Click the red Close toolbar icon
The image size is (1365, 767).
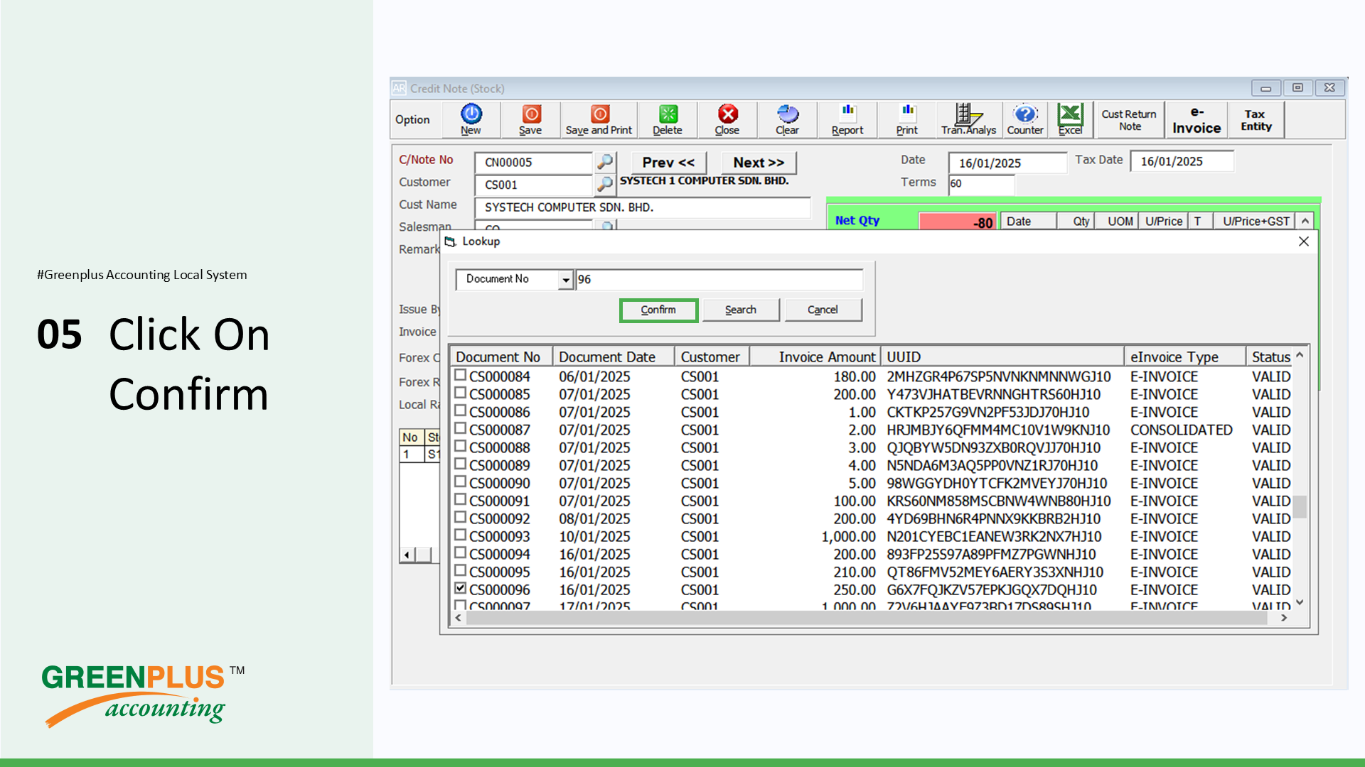click(x=727, y=119)
